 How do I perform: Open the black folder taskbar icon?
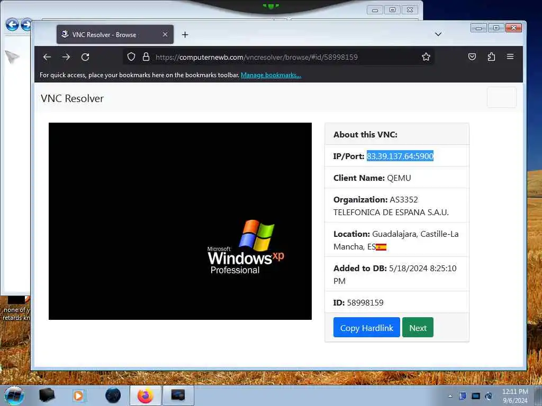pos(47,395)
